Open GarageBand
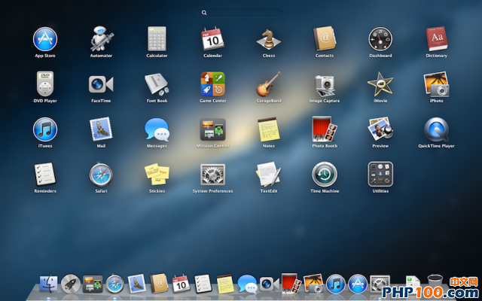Screen dimensions: 482x301 tap(269, 84)
